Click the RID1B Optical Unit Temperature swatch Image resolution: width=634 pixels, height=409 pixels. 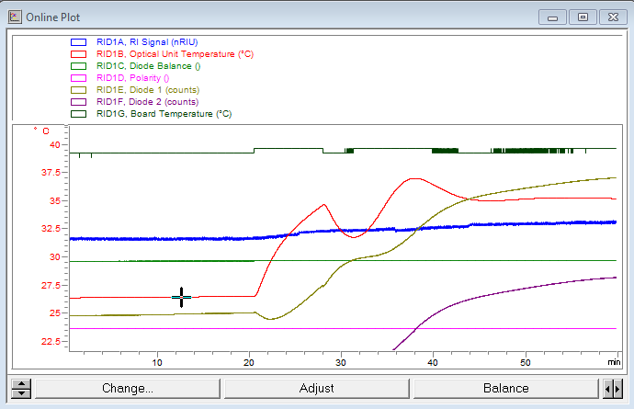(x=78, y=54)
